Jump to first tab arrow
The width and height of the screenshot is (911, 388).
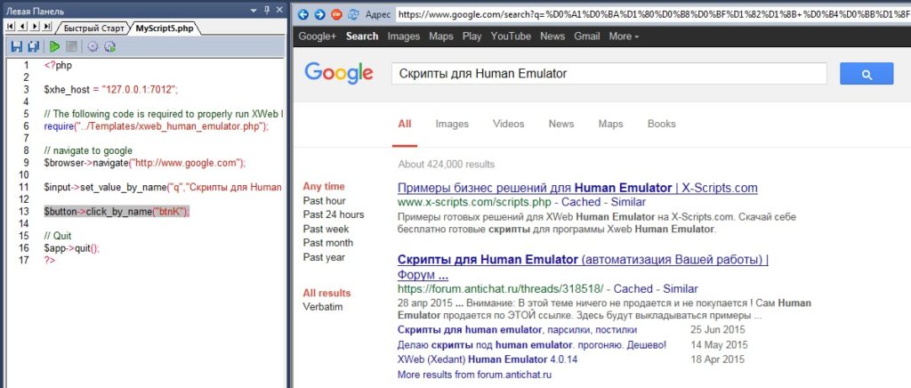(11, 27)
